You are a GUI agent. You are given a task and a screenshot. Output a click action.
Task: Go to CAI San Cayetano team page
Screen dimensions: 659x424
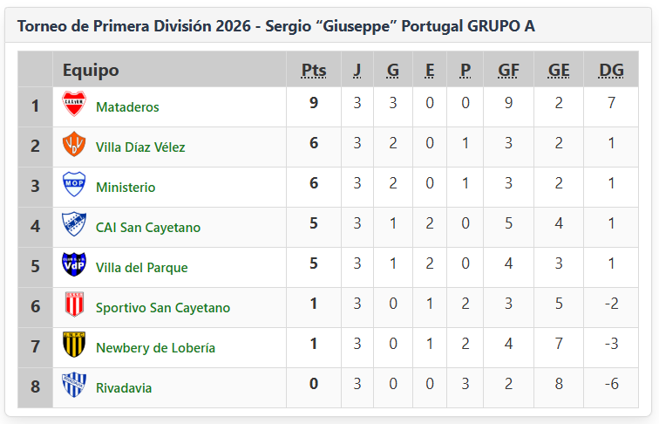point(148,227)
